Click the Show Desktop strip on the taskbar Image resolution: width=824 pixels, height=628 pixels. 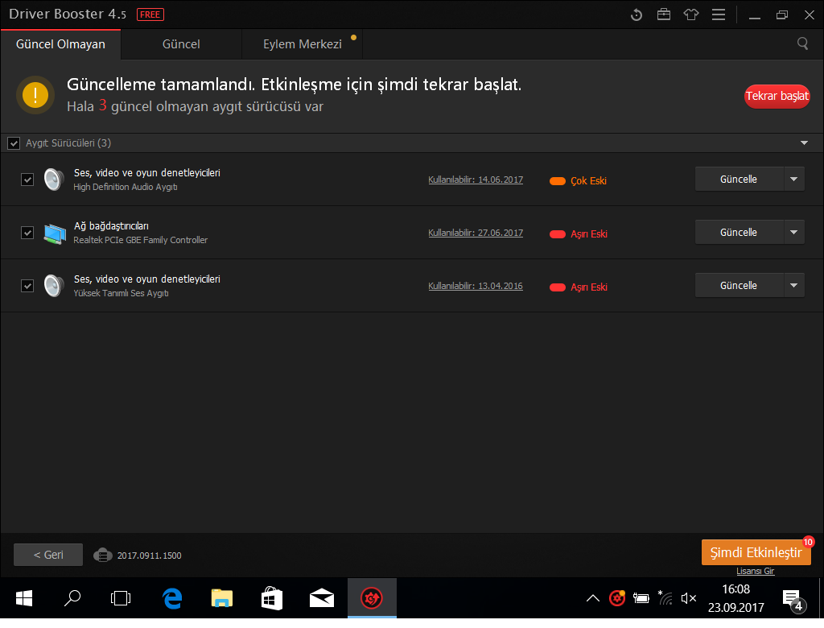pyautogui.click(x=821, y=598)
